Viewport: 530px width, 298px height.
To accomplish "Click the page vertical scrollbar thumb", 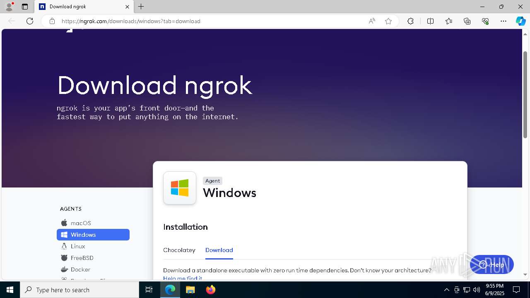I will (x=525, y=94).
